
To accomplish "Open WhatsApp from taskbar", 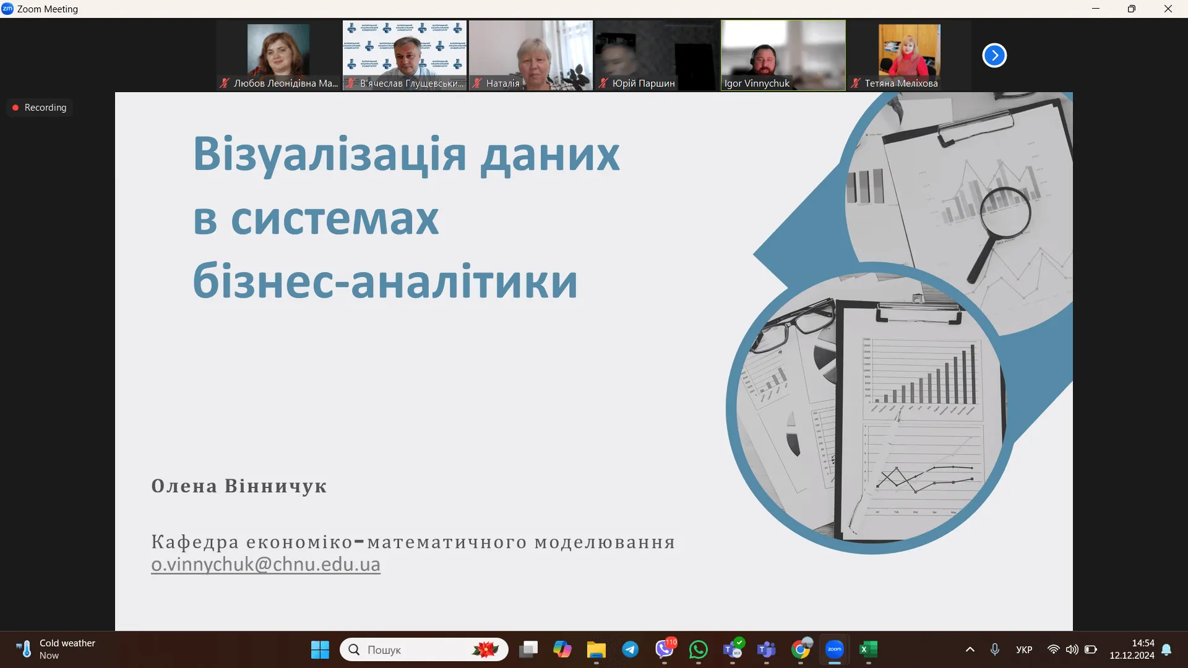I will (x=699, y=649).
